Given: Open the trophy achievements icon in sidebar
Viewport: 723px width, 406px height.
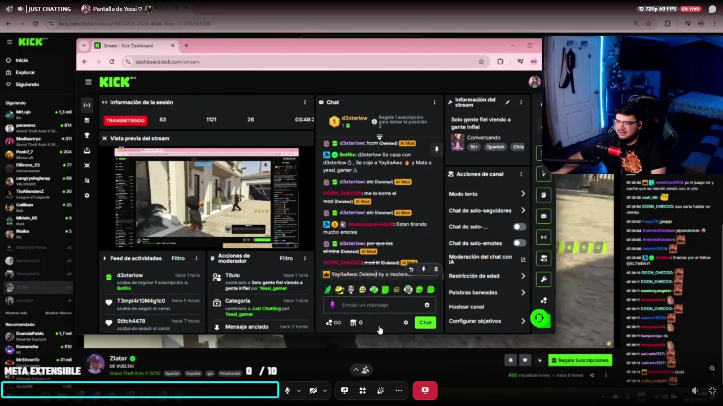Looking at the screenshot, I should click(86, 135).
